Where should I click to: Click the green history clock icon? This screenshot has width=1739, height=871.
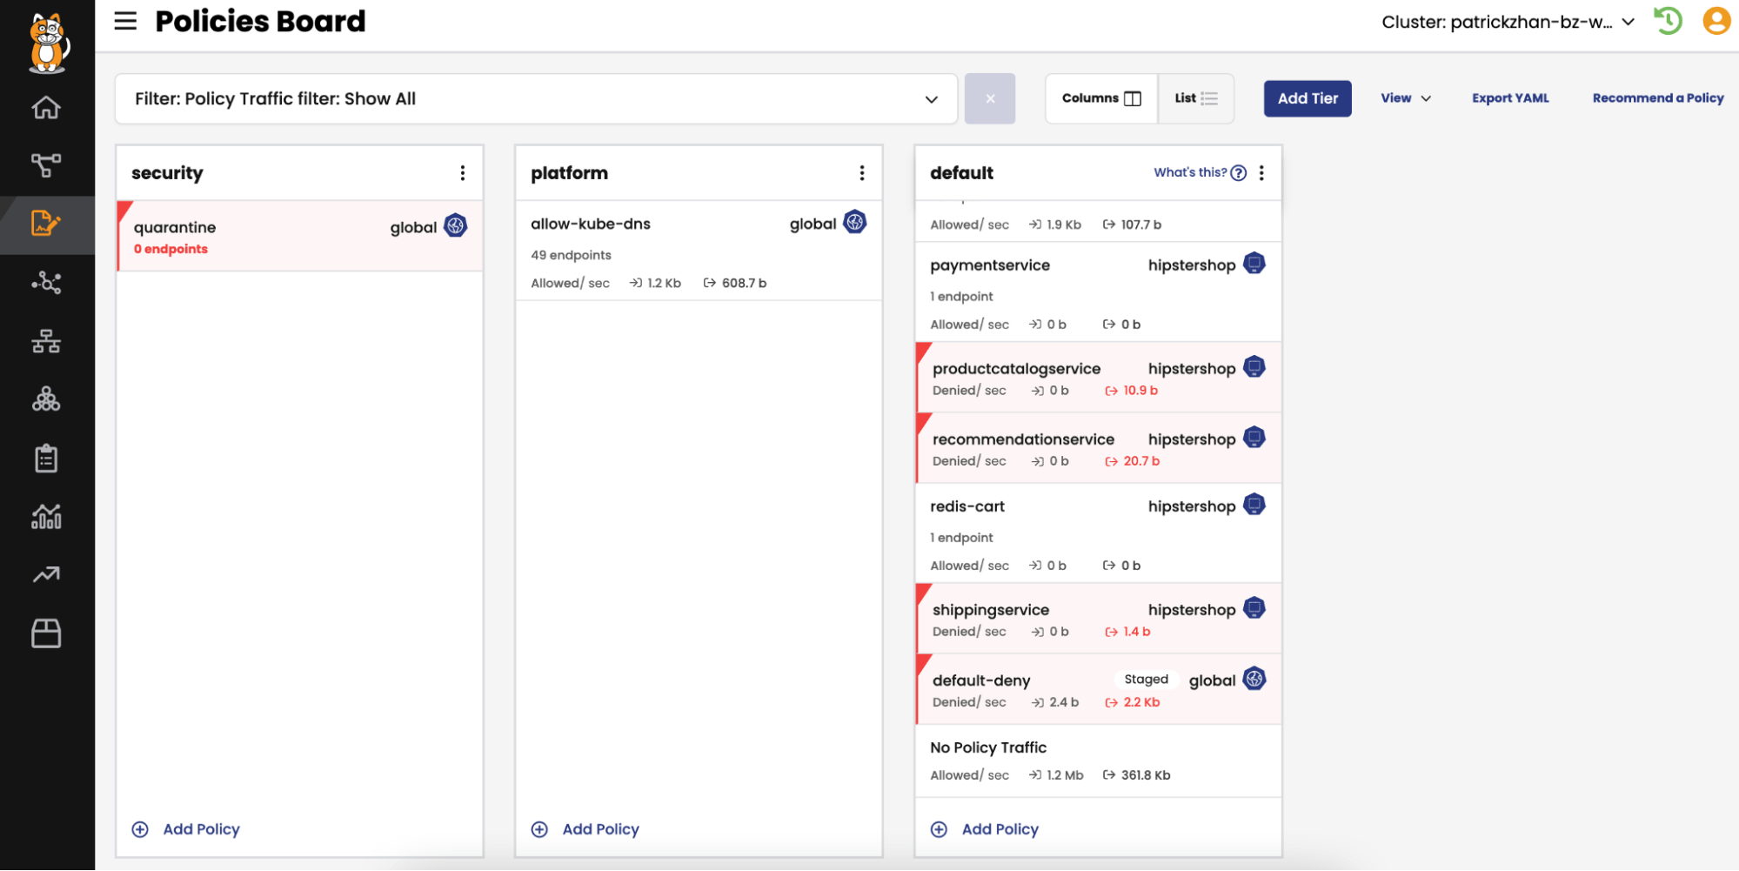pos(1667,21)
